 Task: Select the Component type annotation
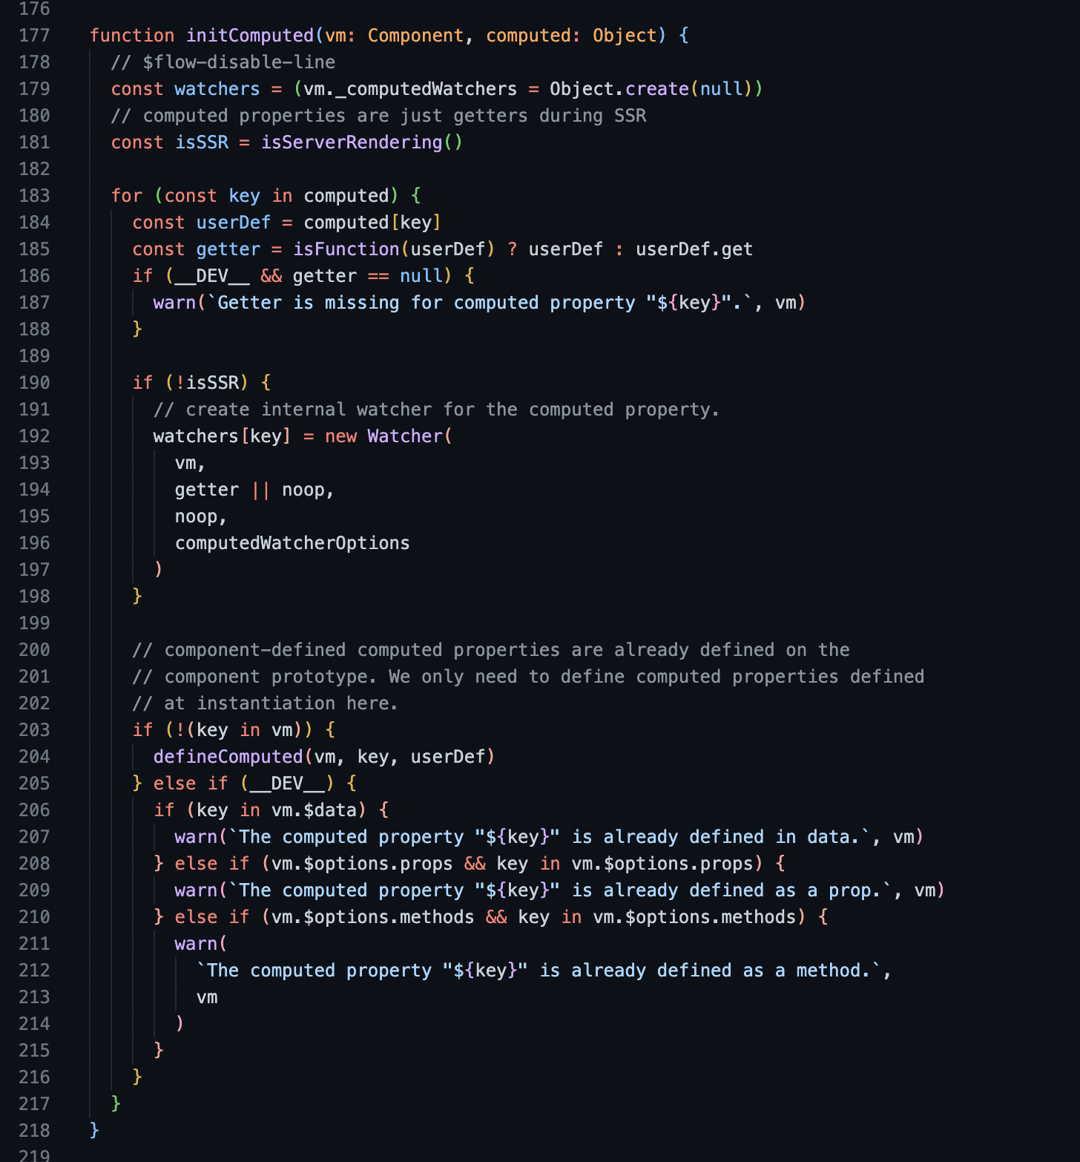415,36
